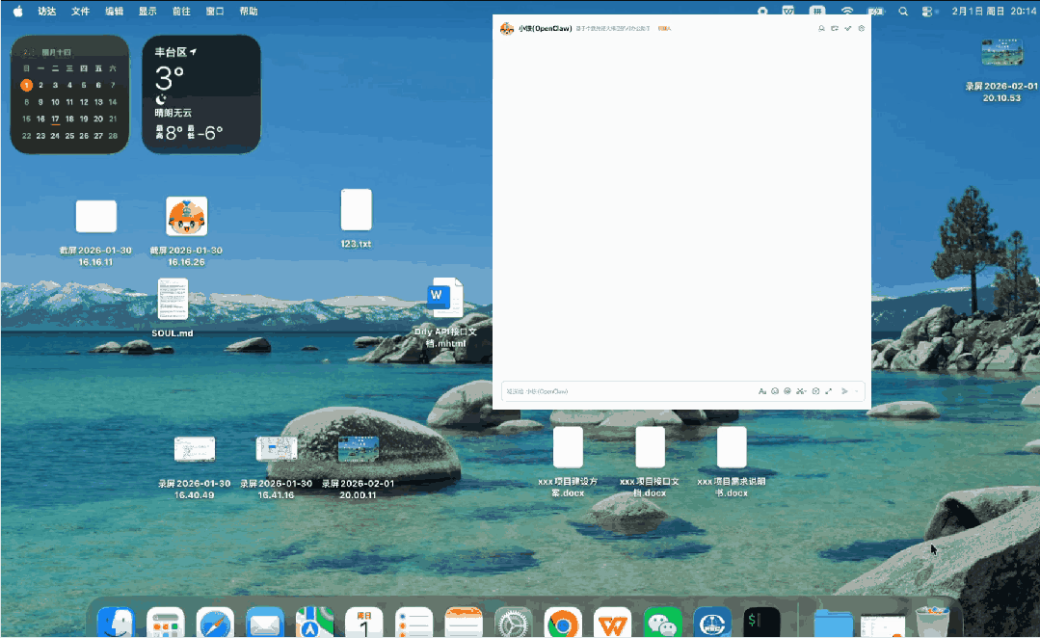This screenshot has height=638, width=1040.
Task: Click the @ mention icon
Action: [x=787, y=391]
